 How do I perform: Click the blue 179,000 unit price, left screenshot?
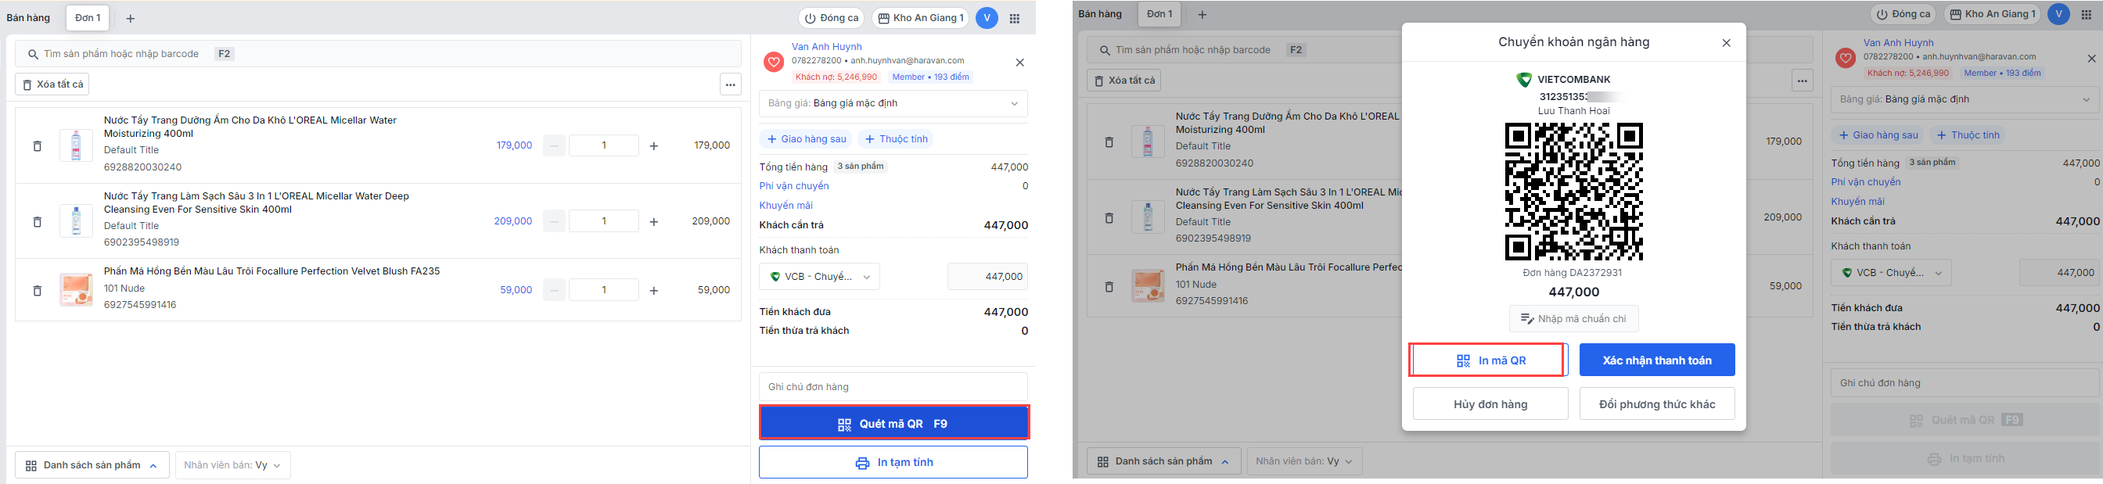tap(513, 145)
